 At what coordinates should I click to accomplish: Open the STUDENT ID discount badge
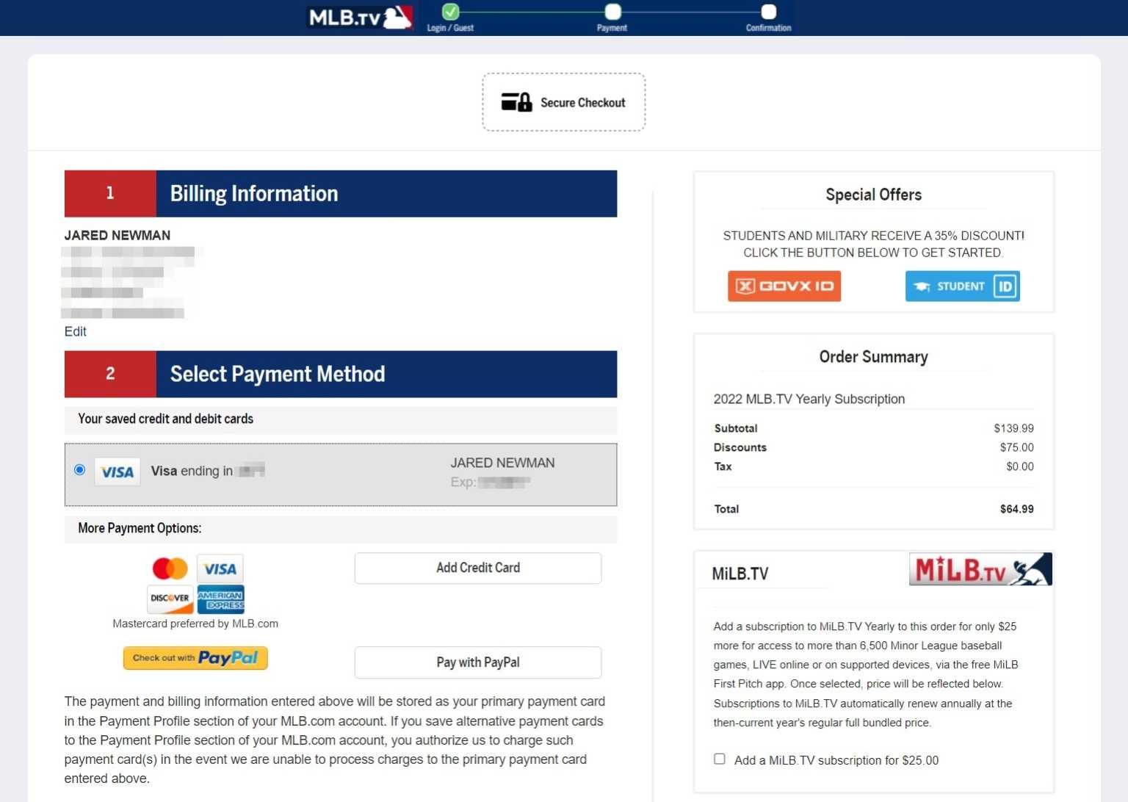[962, 286]
